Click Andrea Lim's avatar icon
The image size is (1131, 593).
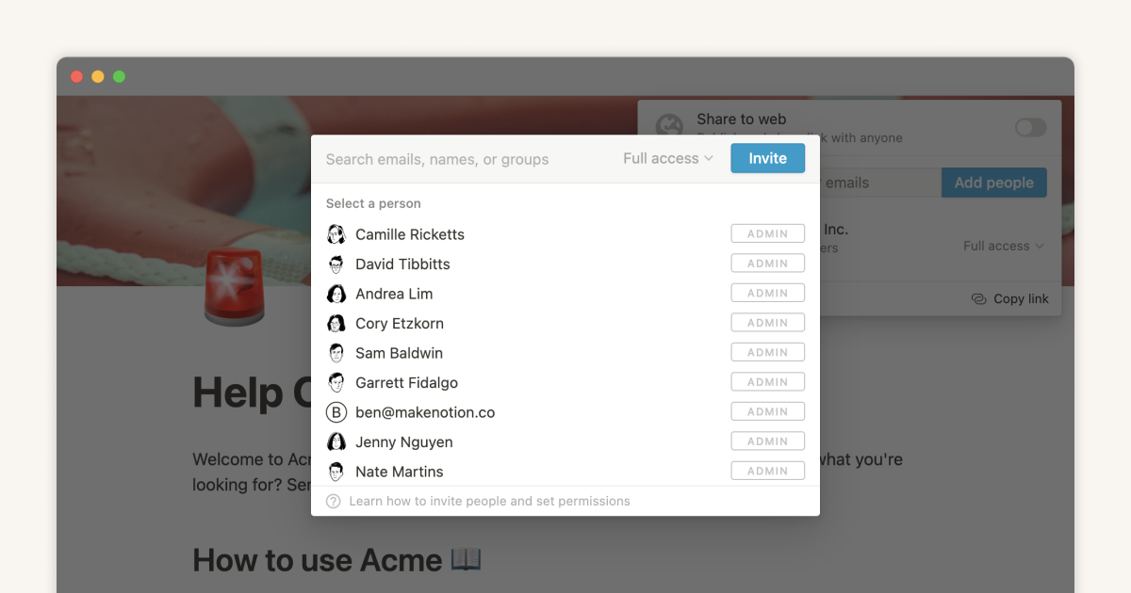pos(336,294)
